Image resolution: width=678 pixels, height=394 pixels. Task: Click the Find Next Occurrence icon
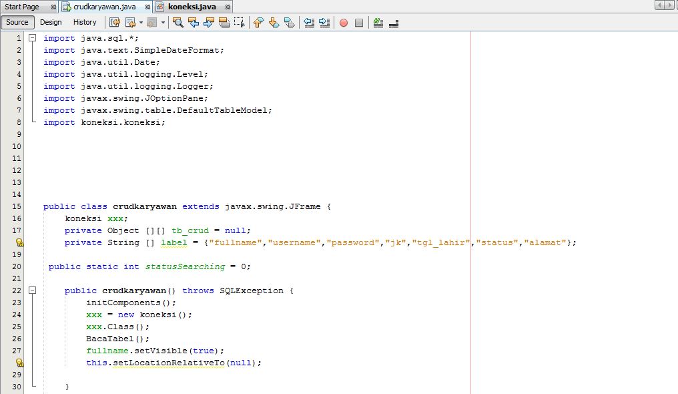[208, 23]
